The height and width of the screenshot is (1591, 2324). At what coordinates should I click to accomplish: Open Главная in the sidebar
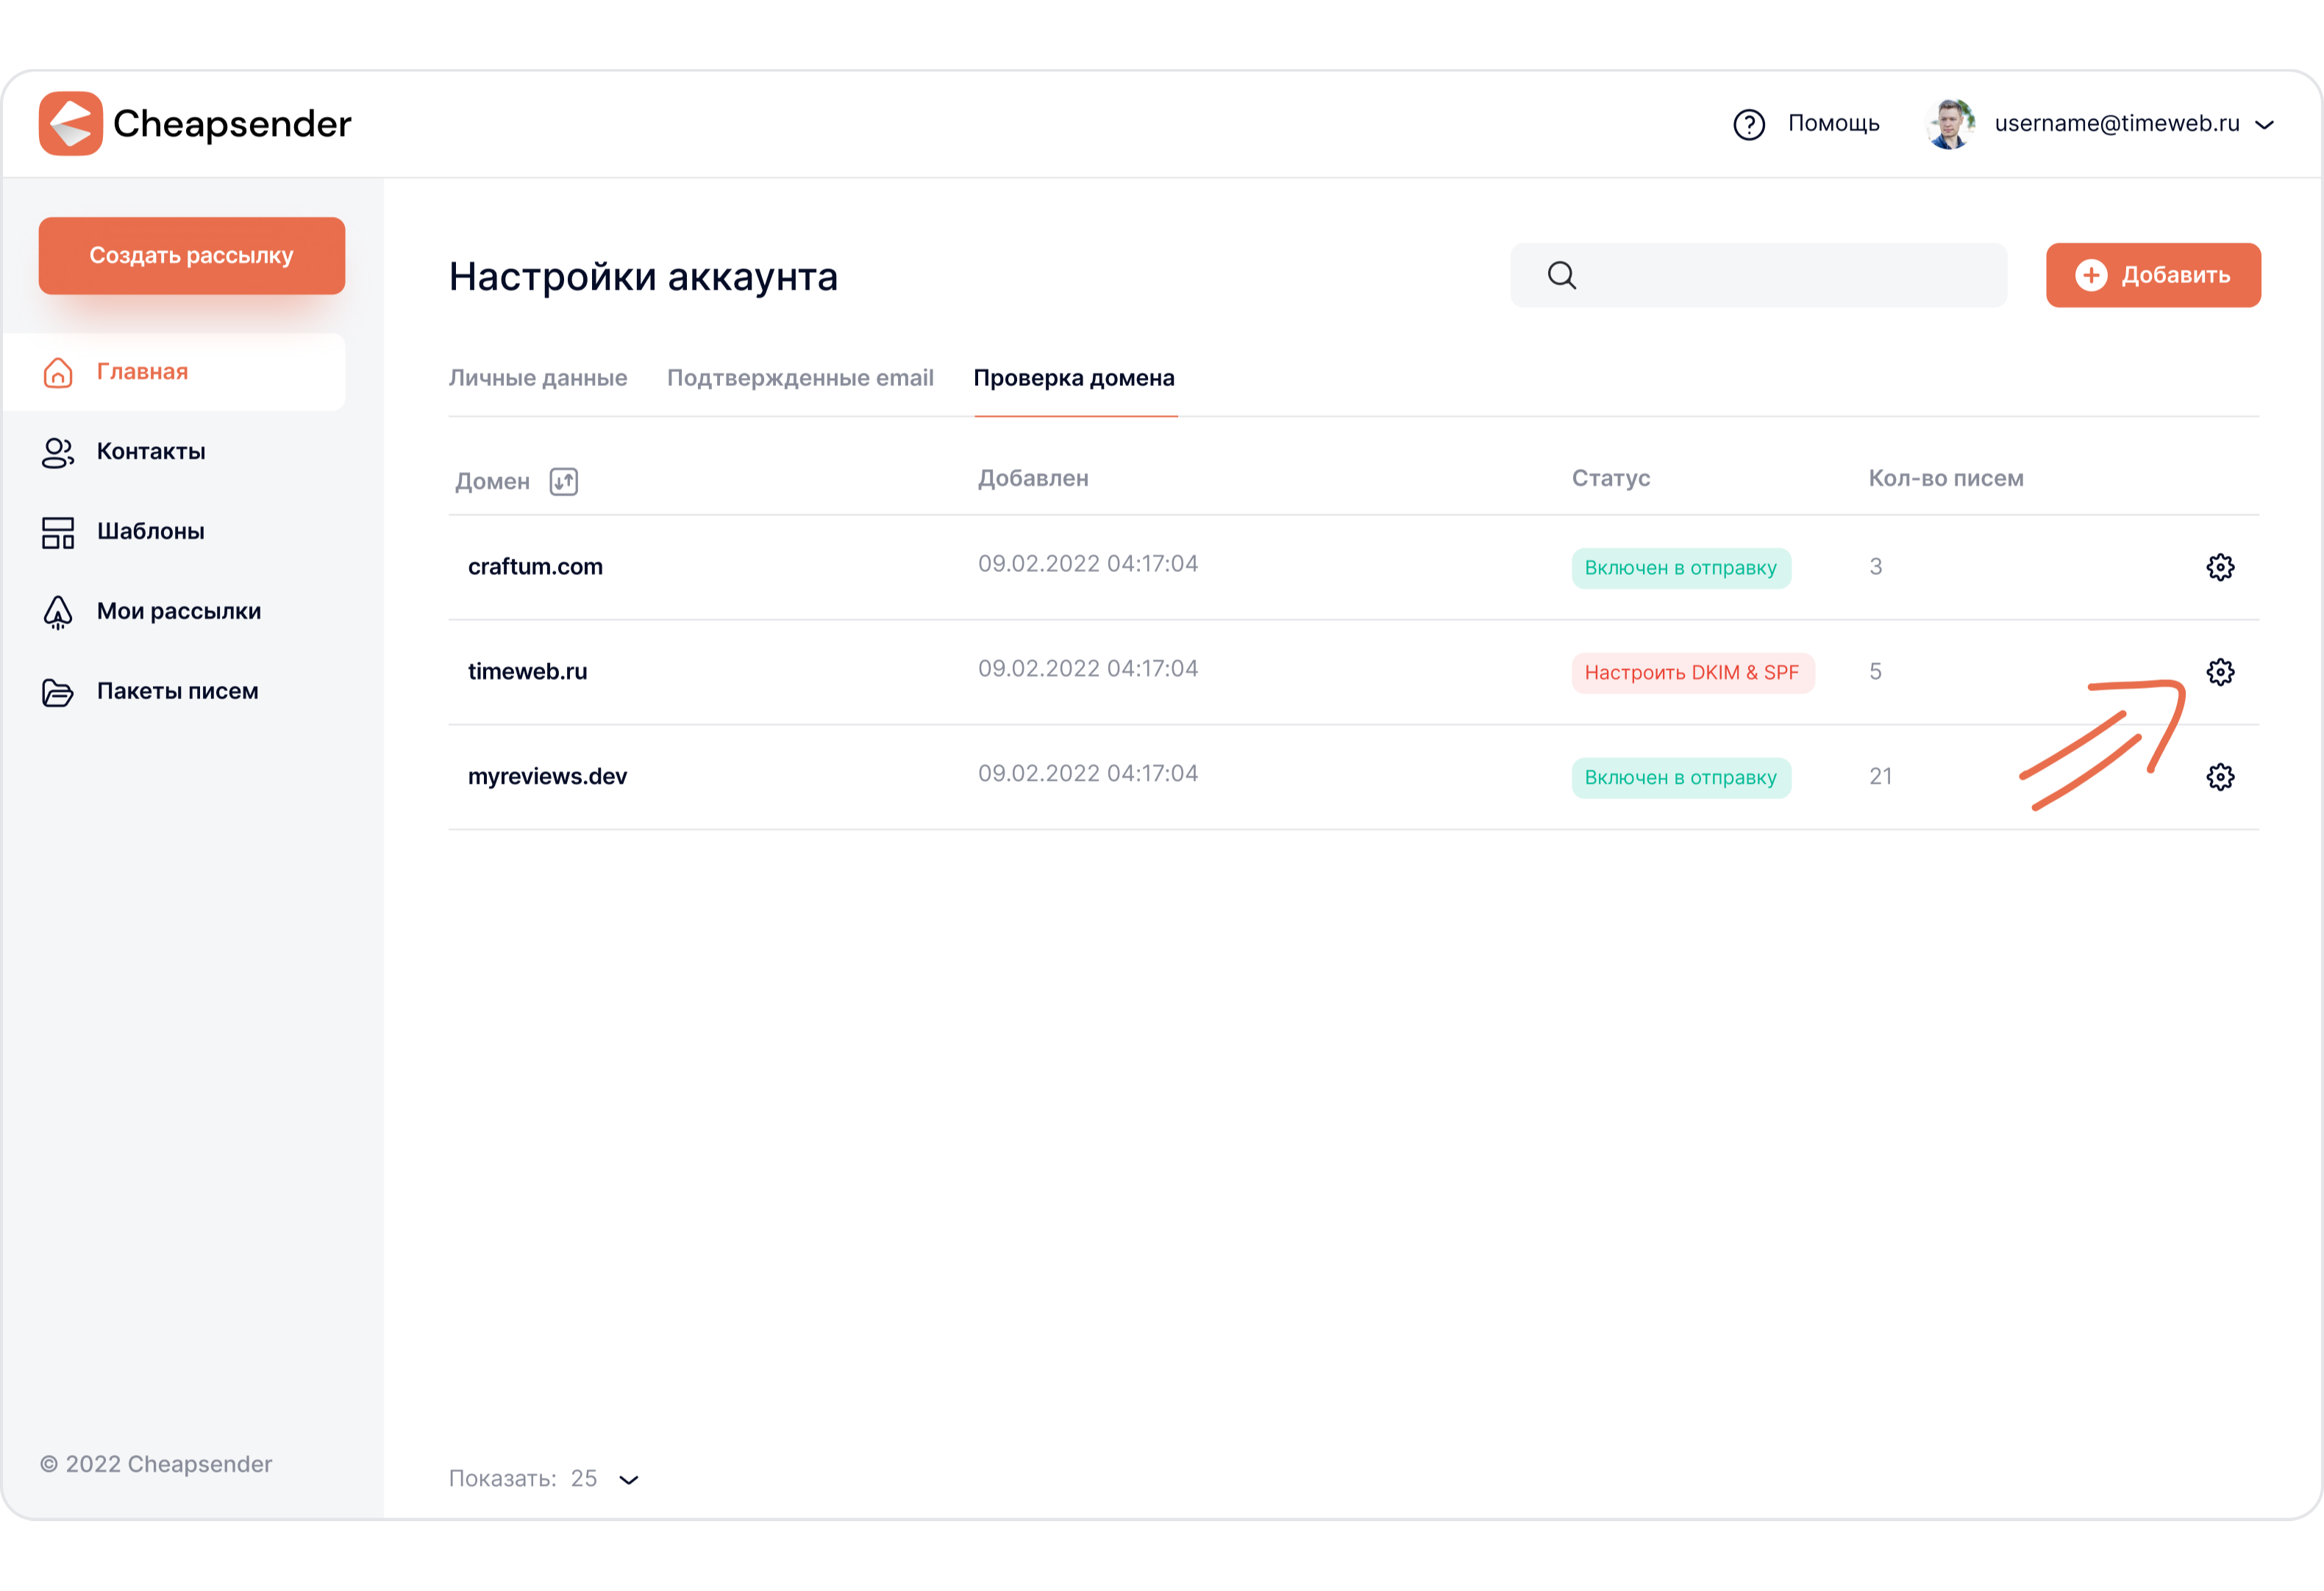tap(174, 372)
